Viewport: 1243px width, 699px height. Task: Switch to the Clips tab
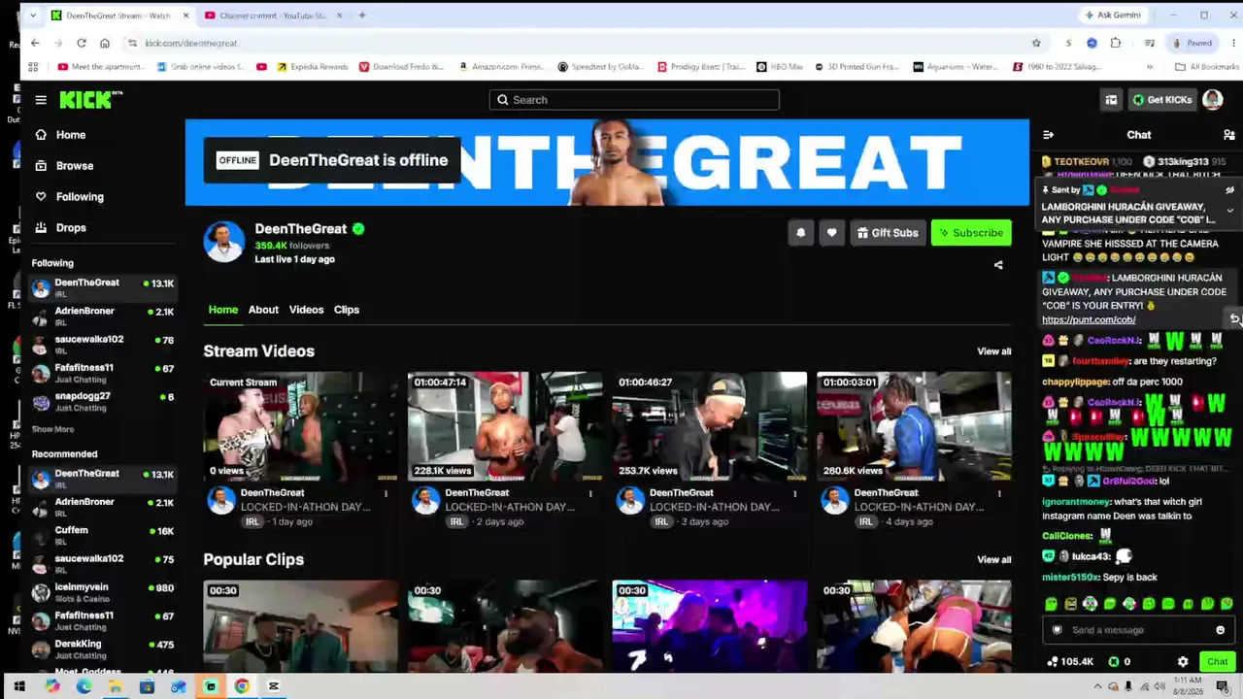pos(347,310)
